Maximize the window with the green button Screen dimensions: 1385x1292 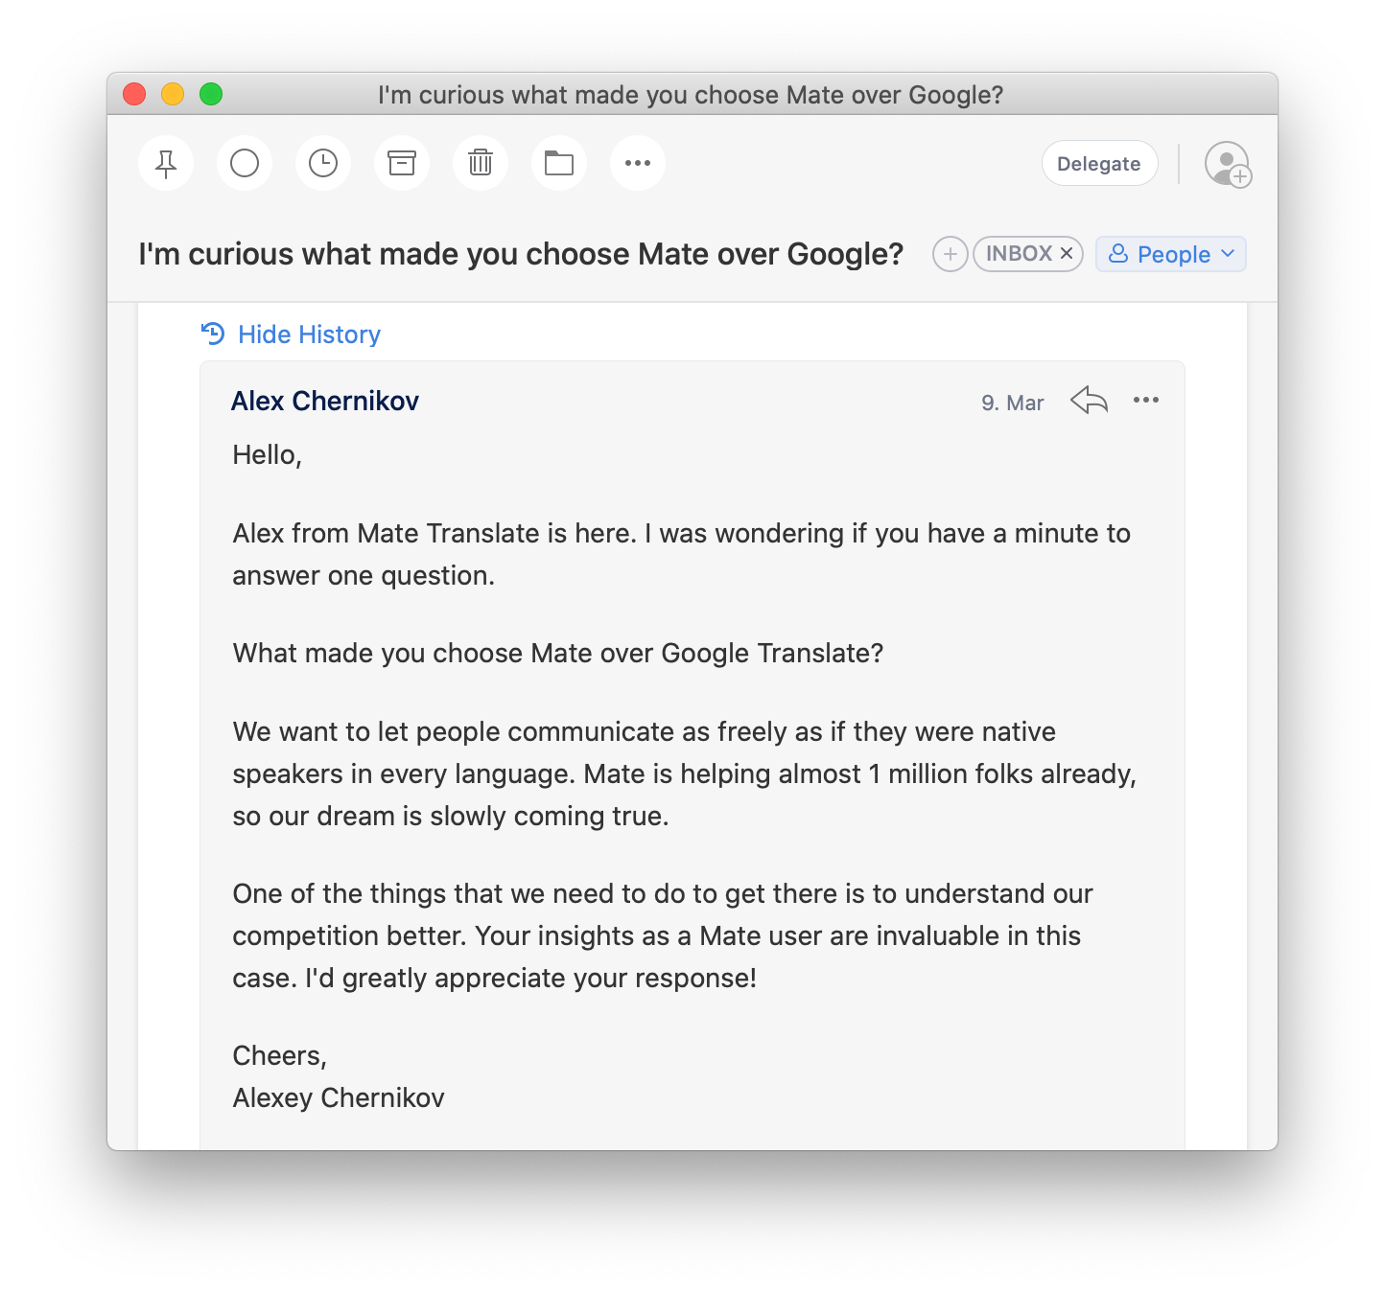tap(211, 94)
